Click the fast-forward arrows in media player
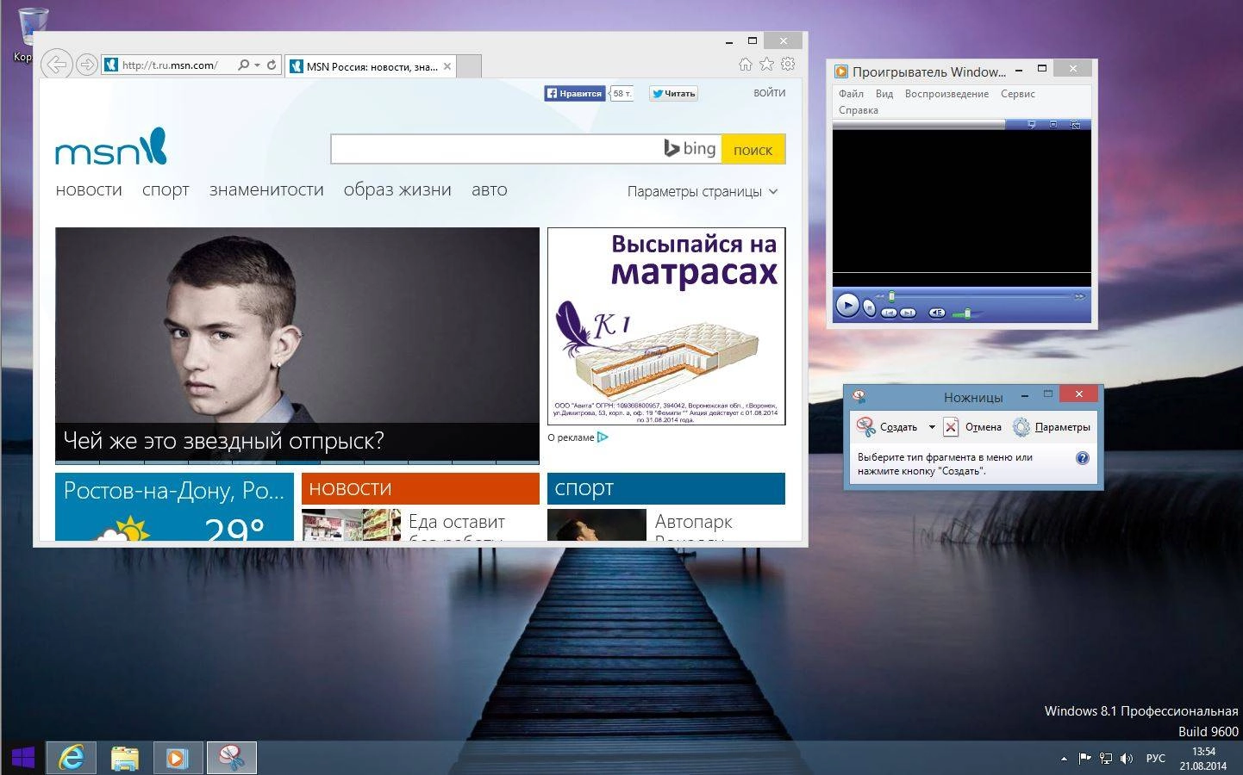This screenshot has width=1243, height=775. point(1079,296)
